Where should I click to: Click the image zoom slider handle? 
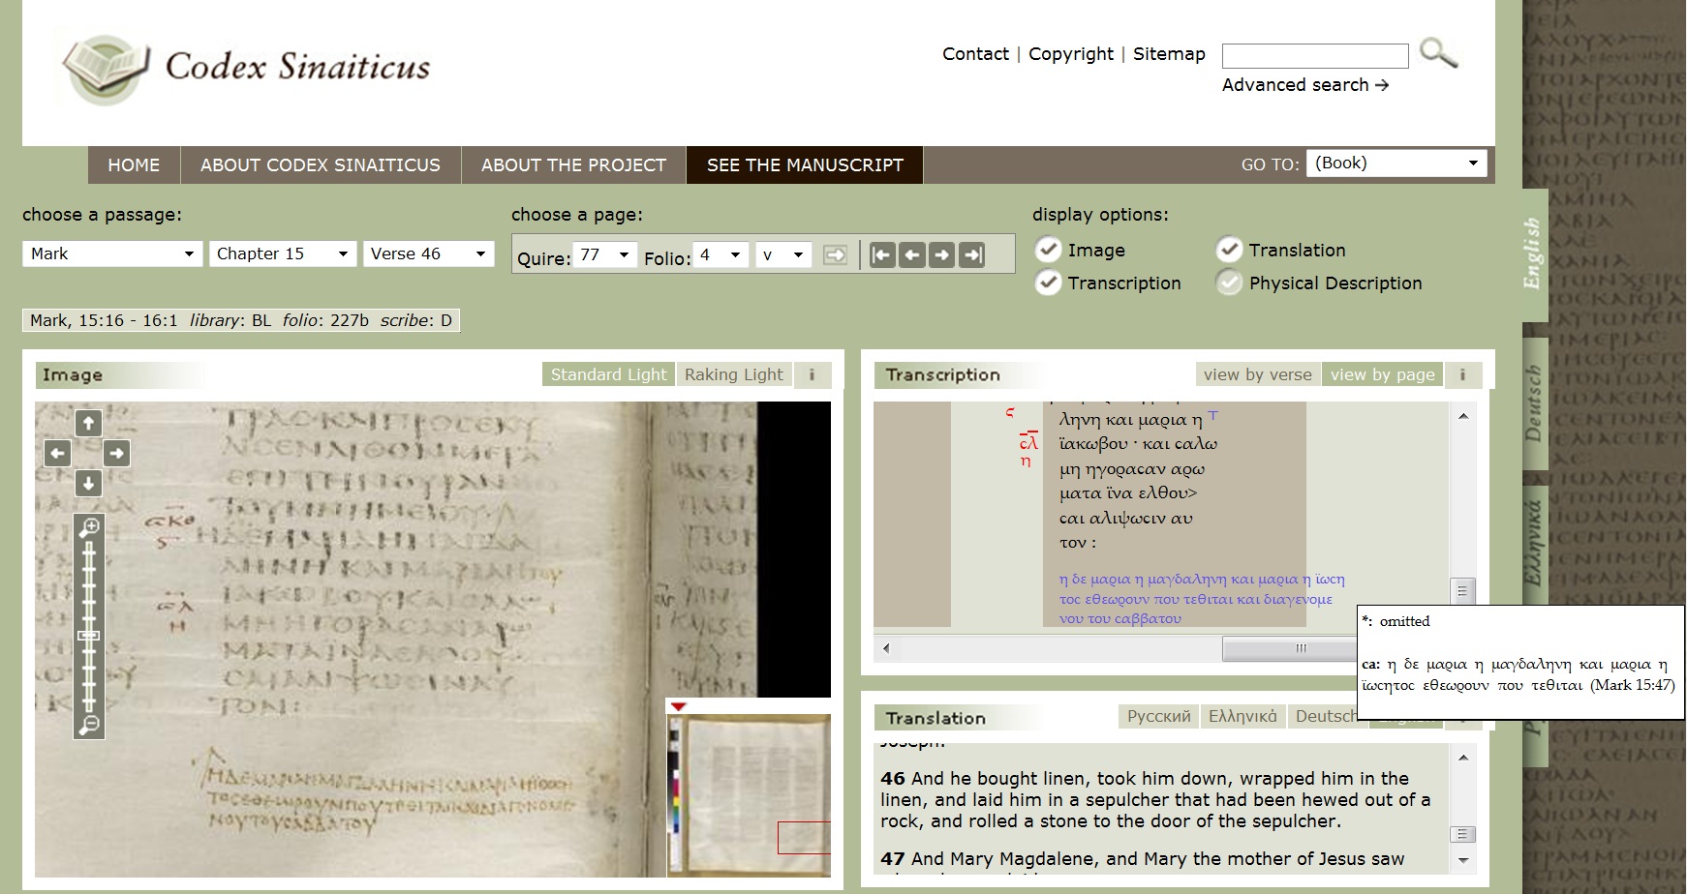(x=89, y=636)
